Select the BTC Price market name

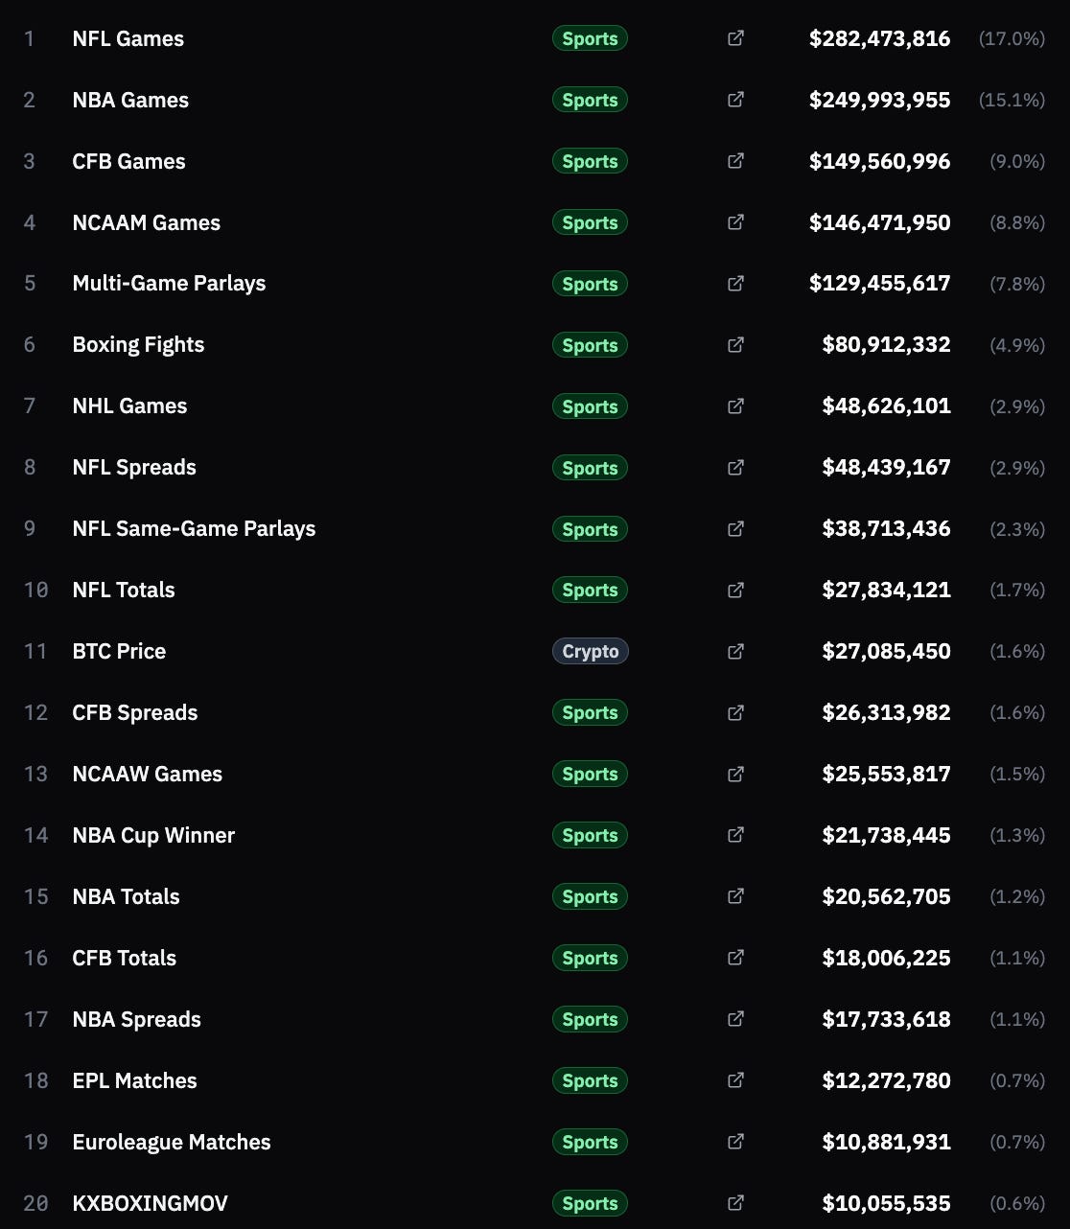coord(119,651)
